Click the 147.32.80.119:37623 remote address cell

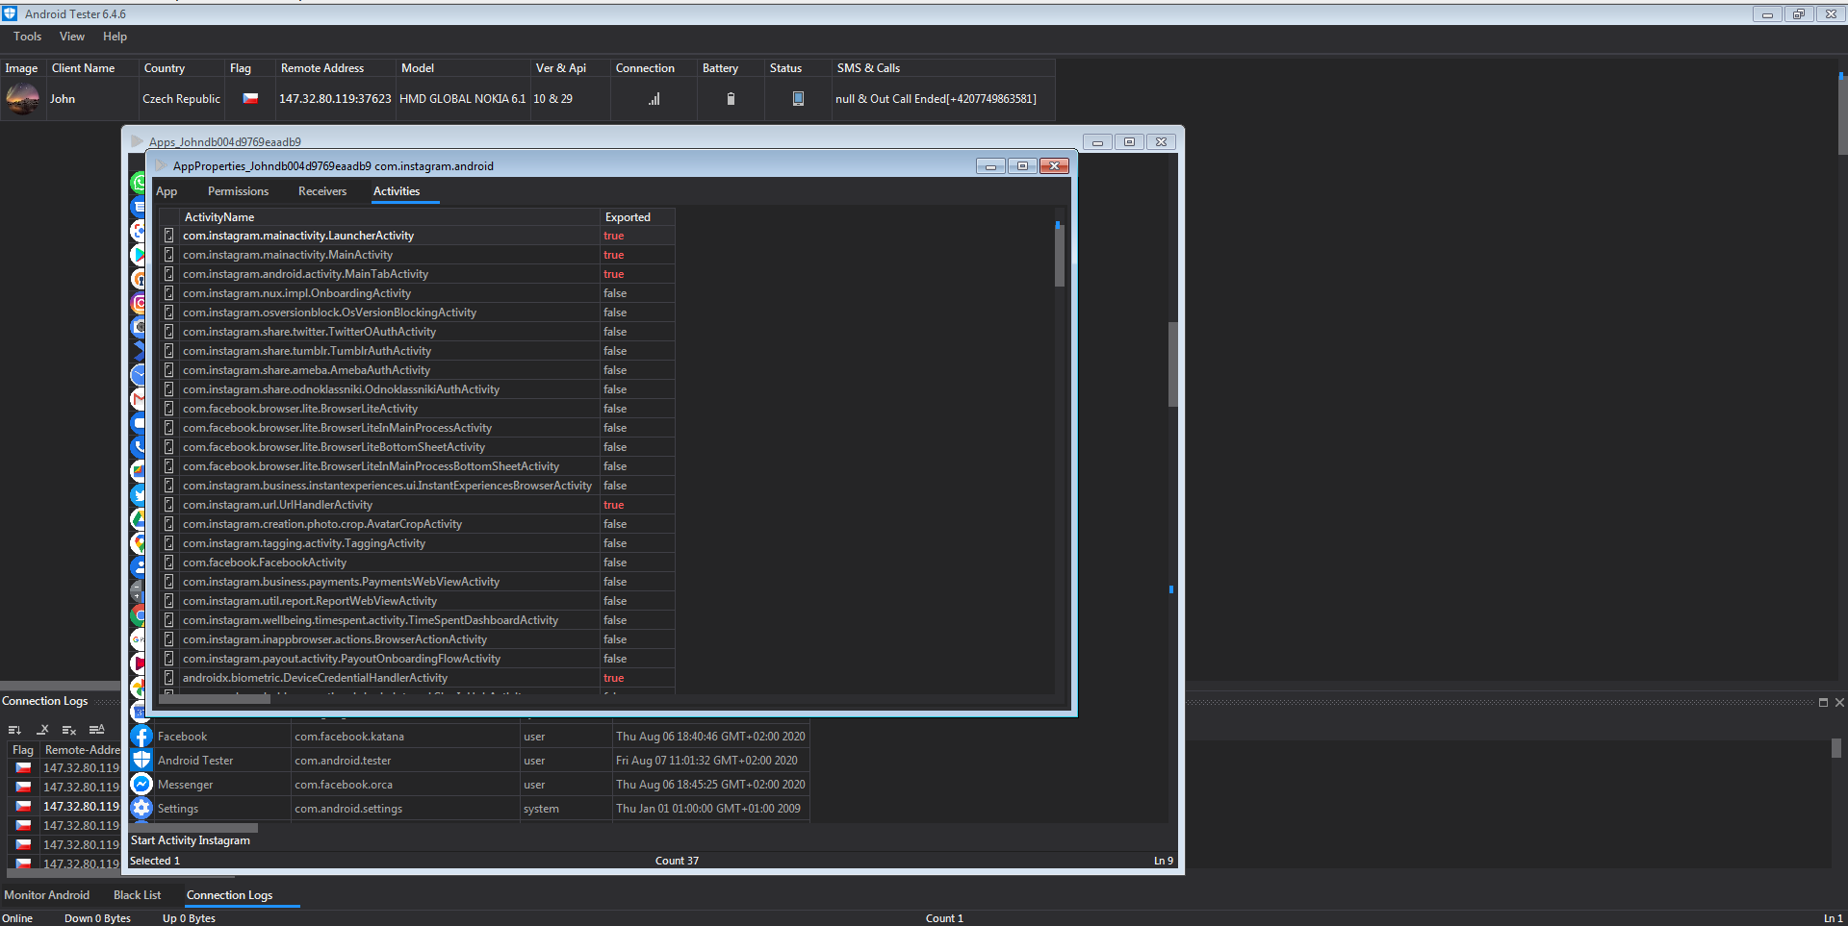coord(335,99)
